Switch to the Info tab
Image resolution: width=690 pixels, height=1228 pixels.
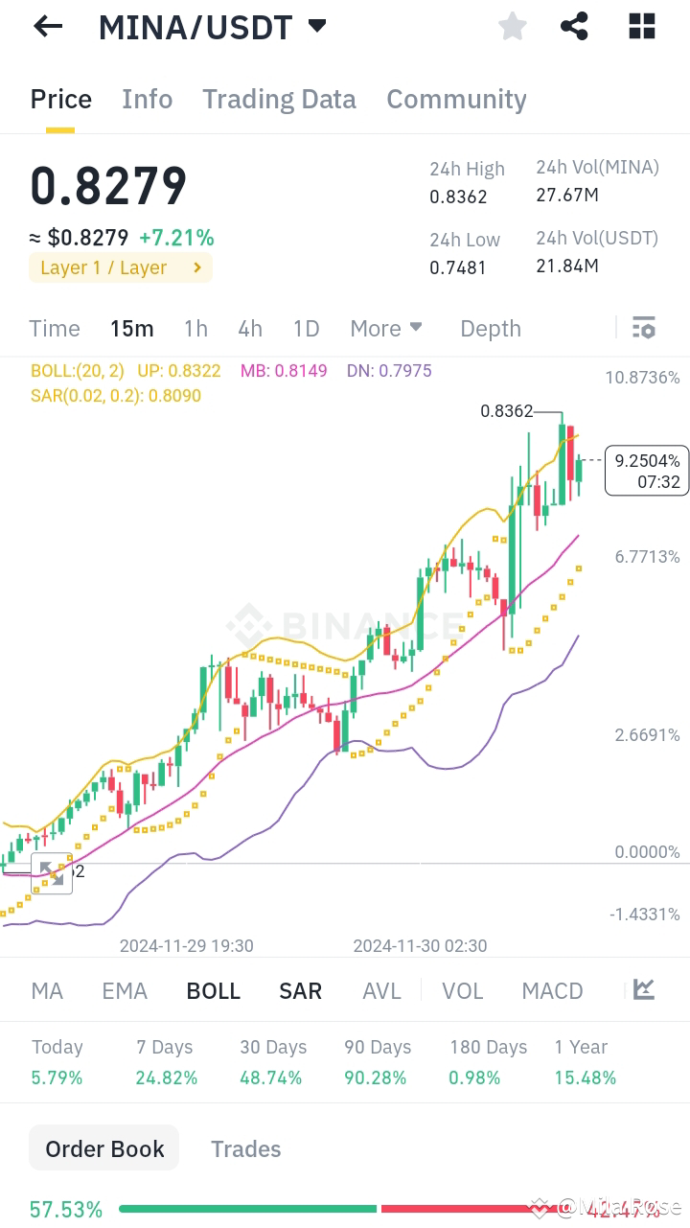pos(147,99)
